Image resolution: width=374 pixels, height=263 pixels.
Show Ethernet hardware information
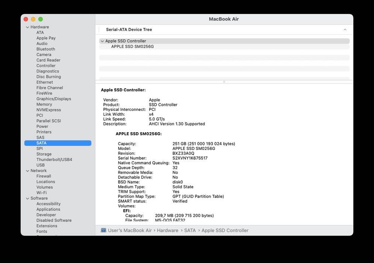click(45, 82)
